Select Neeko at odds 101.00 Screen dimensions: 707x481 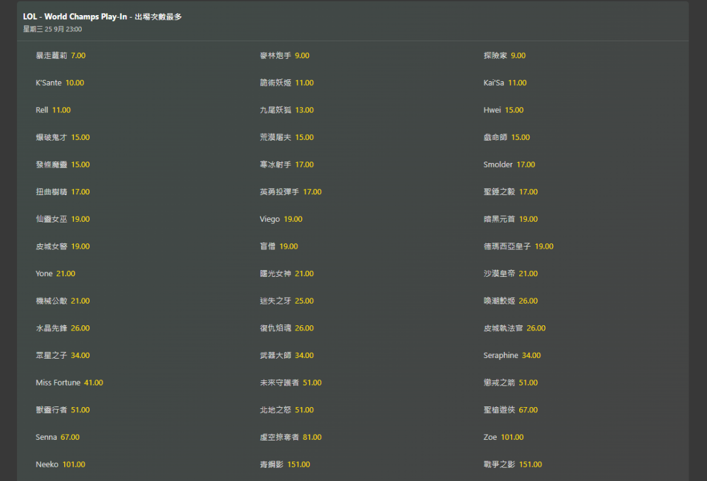pyautogui.click(x=60, y=465)
